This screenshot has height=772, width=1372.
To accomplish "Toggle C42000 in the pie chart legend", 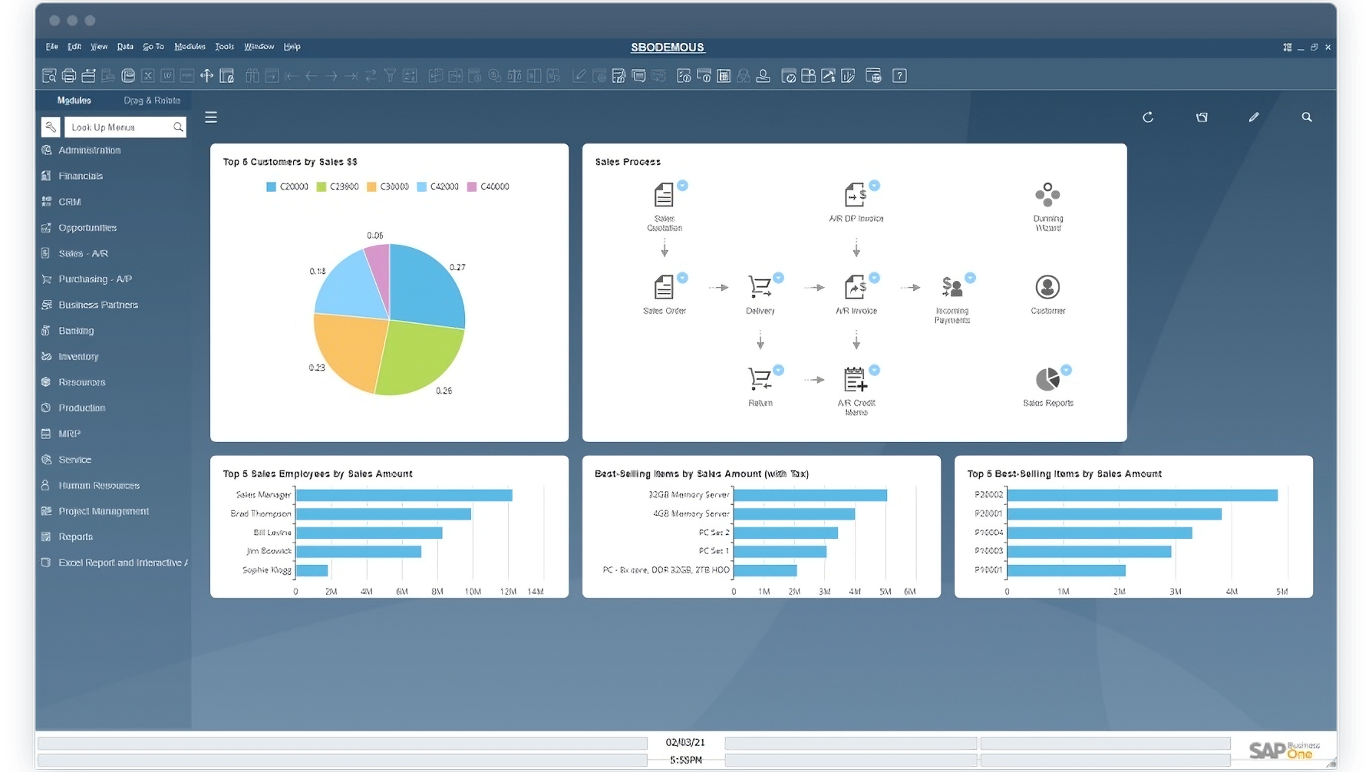I will 438,186.
